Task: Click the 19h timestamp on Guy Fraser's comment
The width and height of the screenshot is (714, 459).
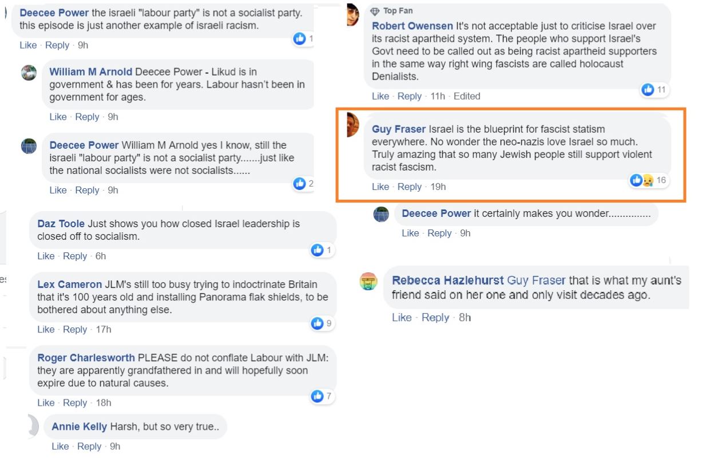Action: tap(438, 187)
